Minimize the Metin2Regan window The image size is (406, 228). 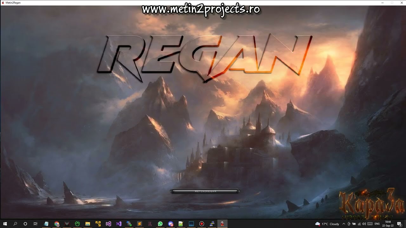[383, 3]
